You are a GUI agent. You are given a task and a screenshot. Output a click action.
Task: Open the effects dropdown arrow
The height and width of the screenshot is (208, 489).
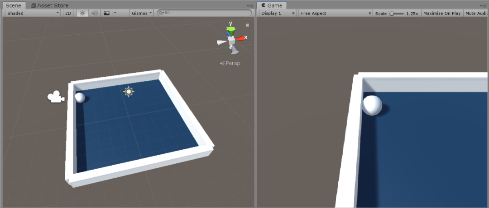pos(115,13)
